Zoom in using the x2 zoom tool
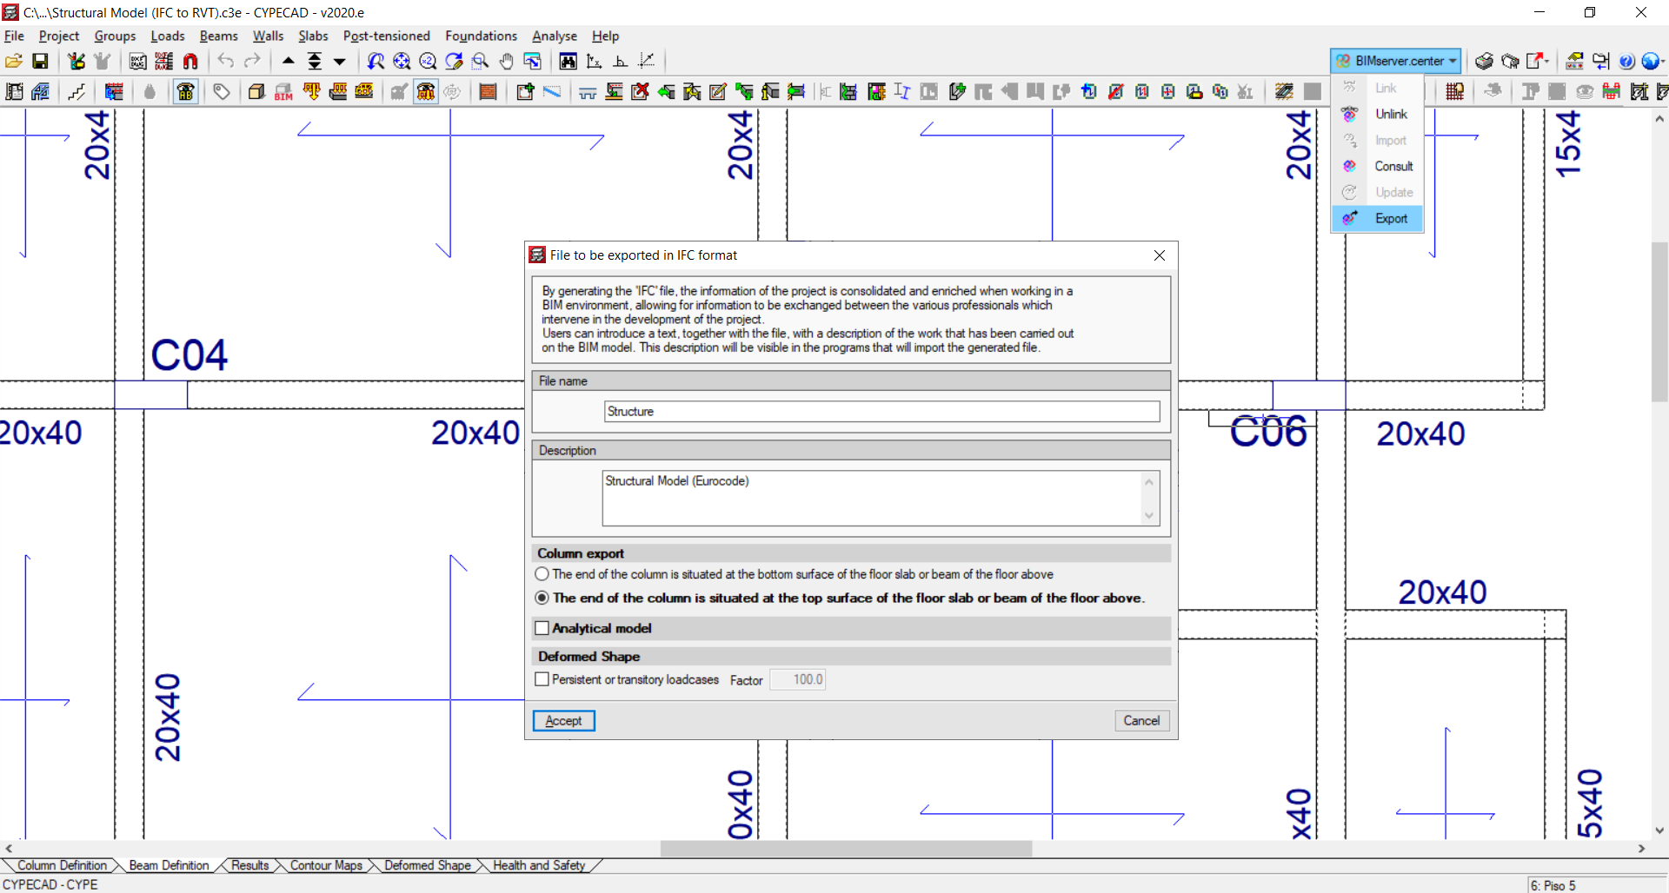Viewport: 1669px width, 893px height. click(428, 61)
